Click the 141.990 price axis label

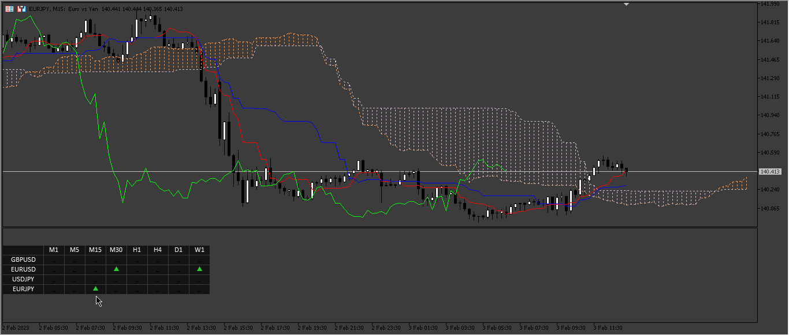(x=771, y=4)
